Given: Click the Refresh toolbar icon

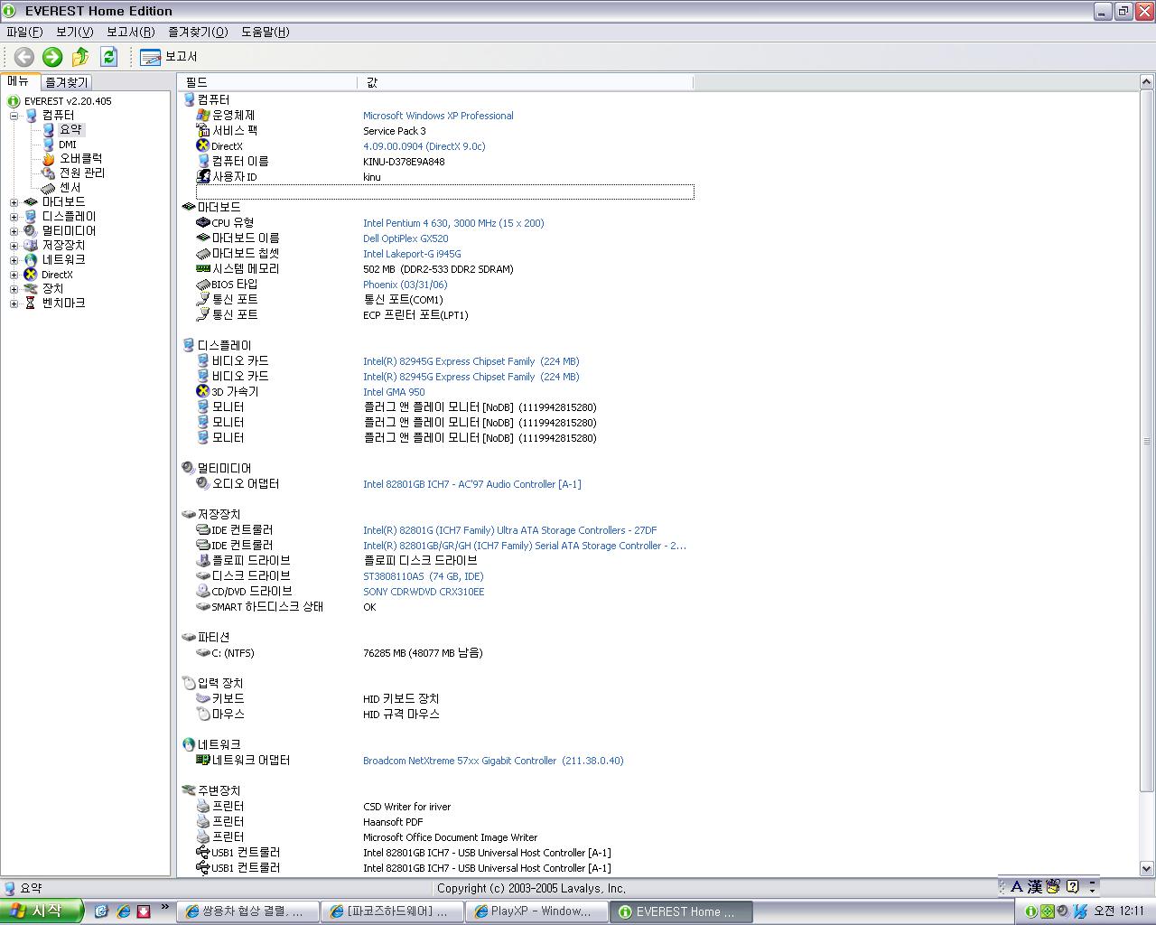Looking at the screenshot, I should click(109, 57).
